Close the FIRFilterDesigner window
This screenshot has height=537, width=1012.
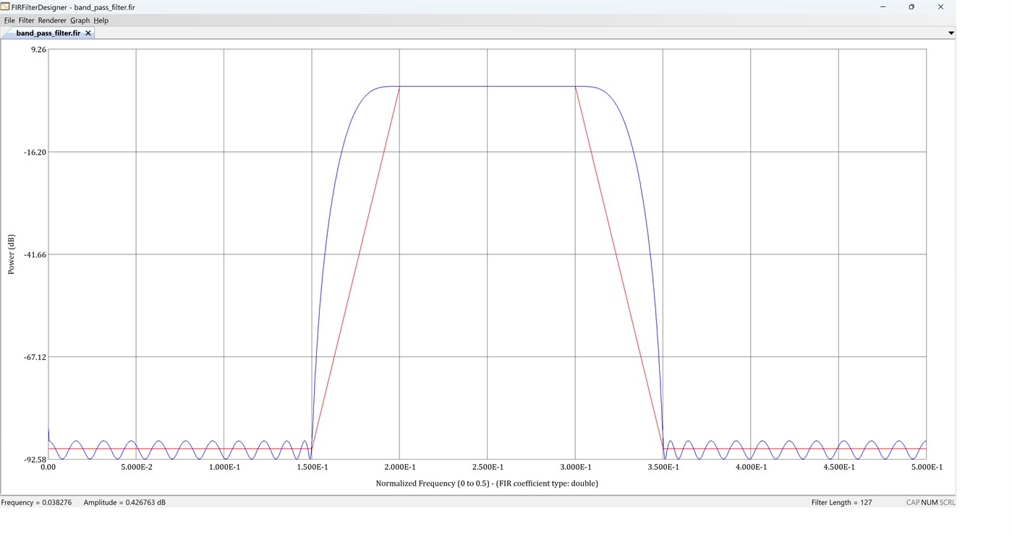[940, 7]
